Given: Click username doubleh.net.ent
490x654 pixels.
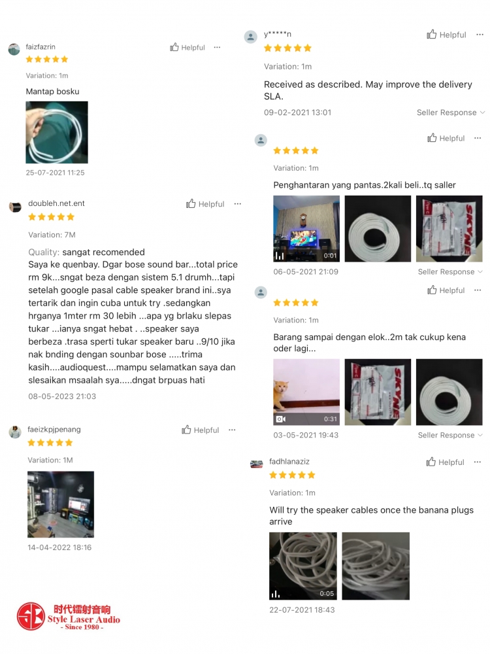Looking at the screenshot, I should 56,203.
